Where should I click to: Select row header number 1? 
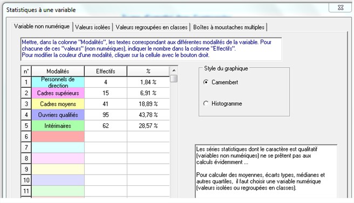[x=26, y=82]
